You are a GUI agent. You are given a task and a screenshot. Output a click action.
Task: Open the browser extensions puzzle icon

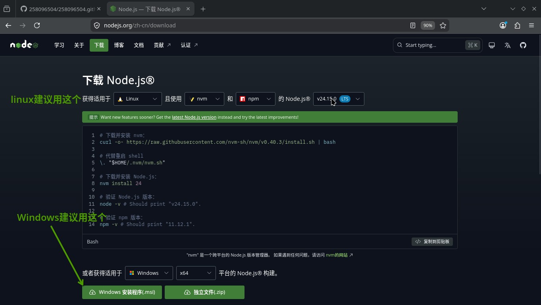click(x=517, y=25)
